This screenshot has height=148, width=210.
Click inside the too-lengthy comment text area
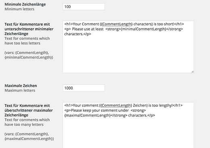click(x=128, y=125)
